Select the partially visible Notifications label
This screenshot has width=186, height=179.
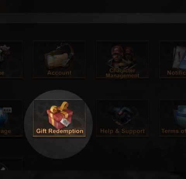(x=176, y=73)
